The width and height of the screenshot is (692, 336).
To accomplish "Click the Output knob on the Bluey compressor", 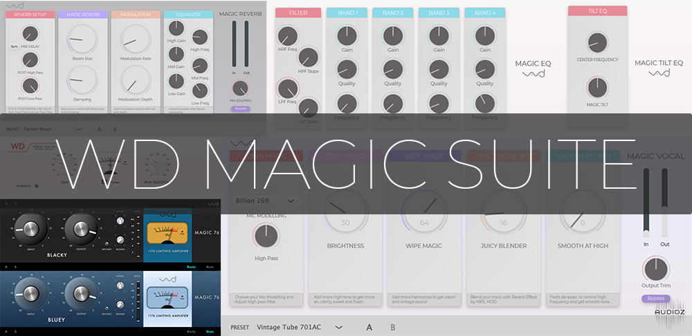I will click(81, 292).
